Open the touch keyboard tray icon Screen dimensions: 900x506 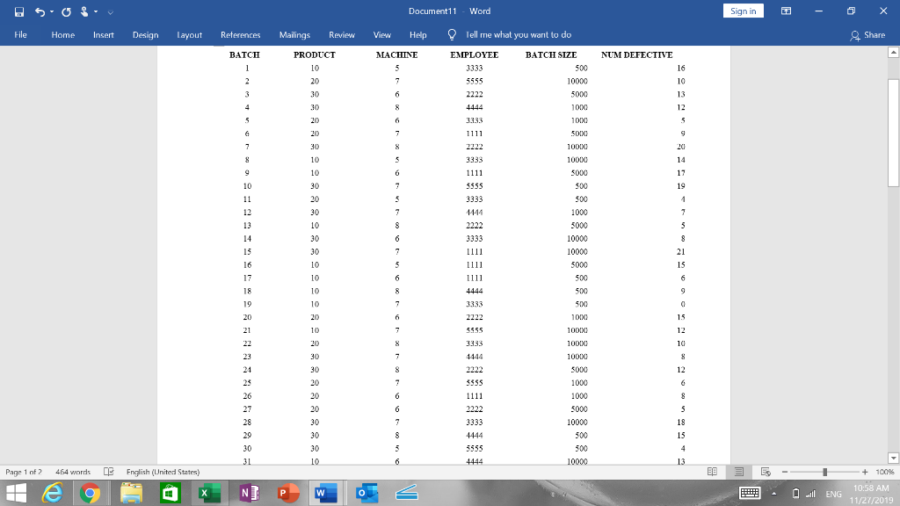click(x=750, y=493)
